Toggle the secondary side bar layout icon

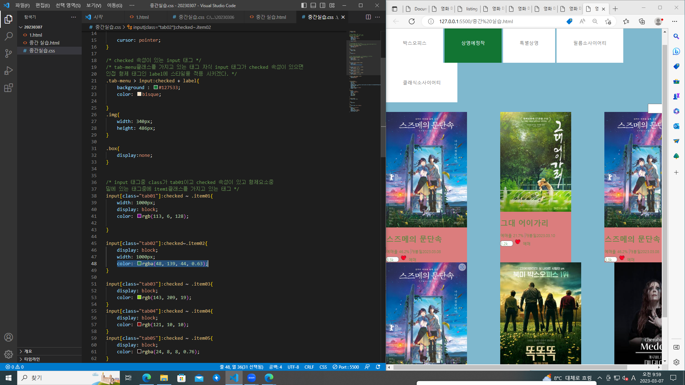pos(323,5)
